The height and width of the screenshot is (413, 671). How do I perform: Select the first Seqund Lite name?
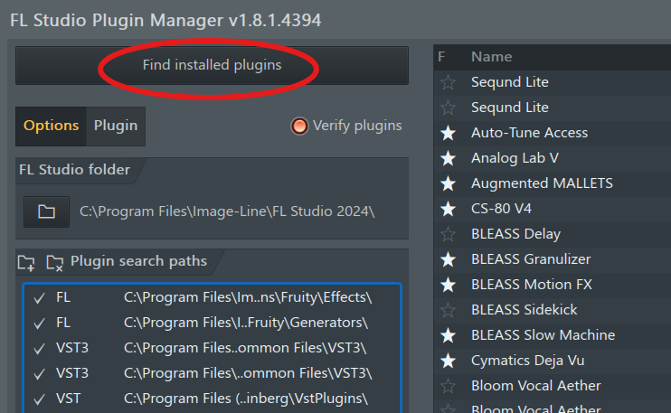click(510, 82)
